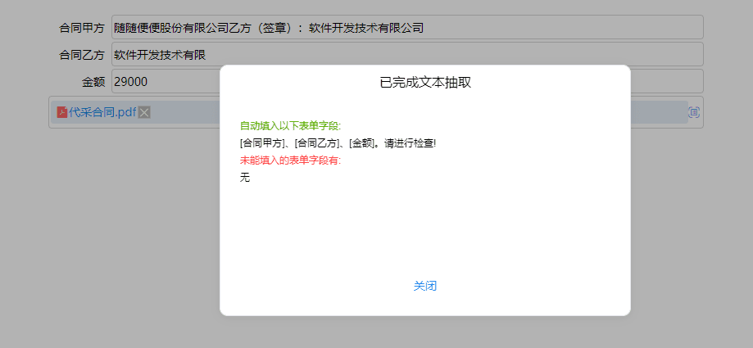Click the dialog title 已完成文本抽取

(x=425, y=83)
